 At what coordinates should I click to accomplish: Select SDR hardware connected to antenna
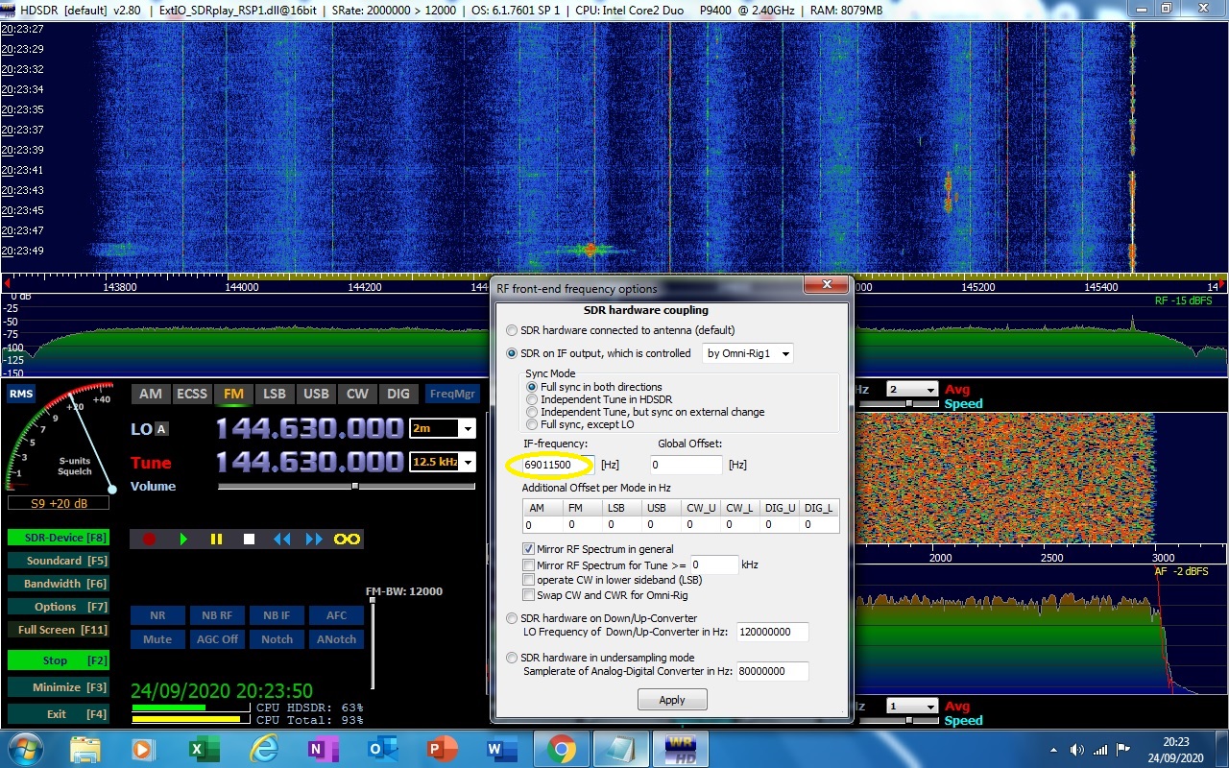[512, 330]
